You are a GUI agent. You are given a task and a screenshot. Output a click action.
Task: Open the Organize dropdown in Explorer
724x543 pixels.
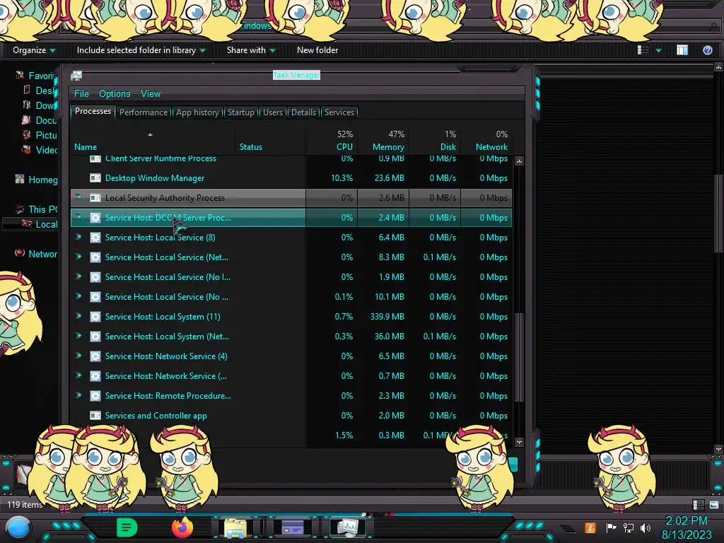pyautogui.click(x=34, y=50)
